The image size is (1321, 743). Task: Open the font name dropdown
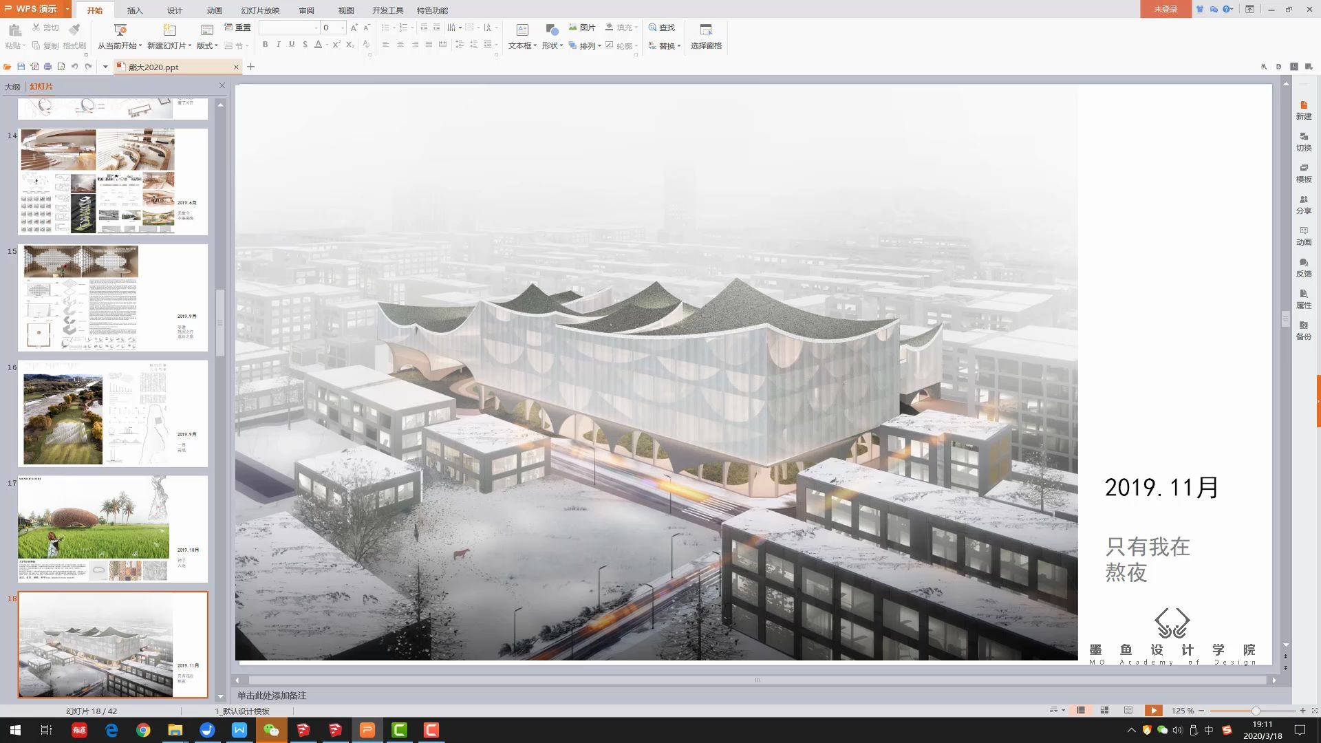316,28
